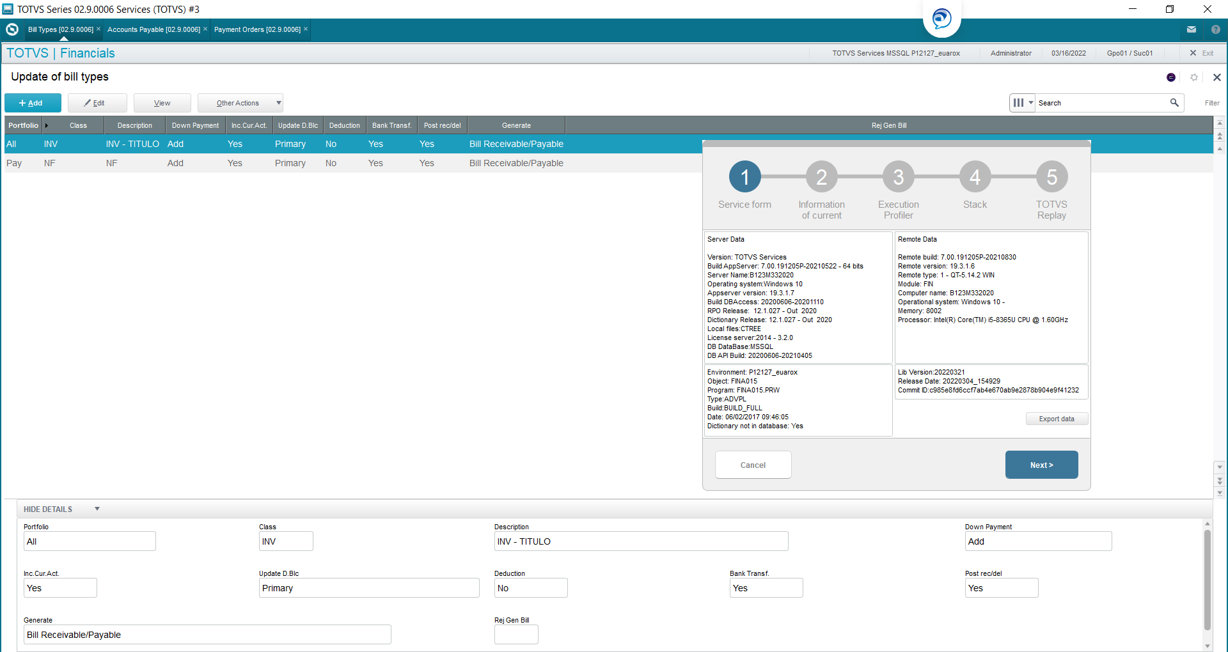Screen dimensions: 1228x652
Task: Go to step 2 Information of current
Action: click(x=821, y=177)
